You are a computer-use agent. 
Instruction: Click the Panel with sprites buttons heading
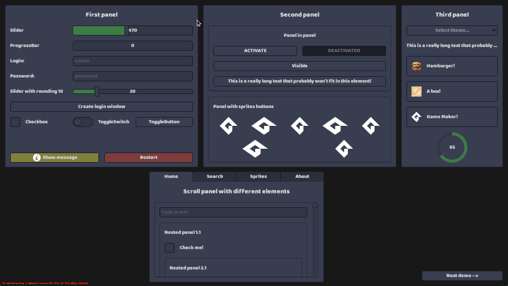pos(243,107)
